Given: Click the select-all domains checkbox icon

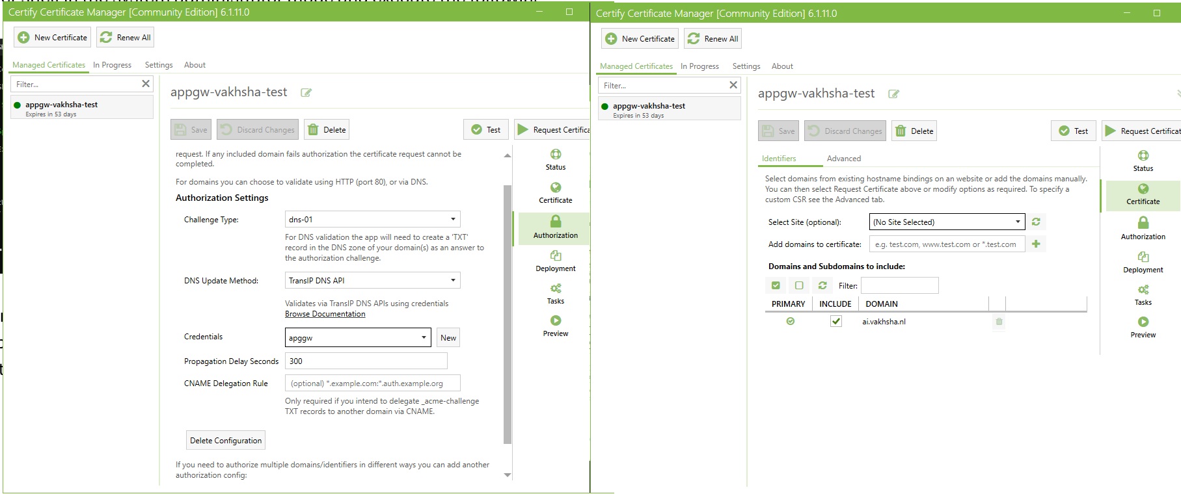Looking at the screenshot, I should point(776,285).
